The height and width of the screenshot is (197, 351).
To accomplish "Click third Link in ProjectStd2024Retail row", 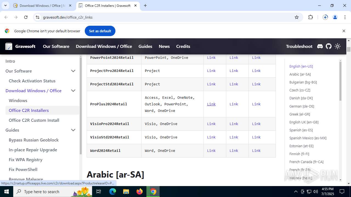I will click(256, 84).
